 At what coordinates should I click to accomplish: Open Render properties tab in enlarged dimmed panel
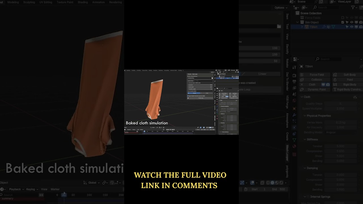click(x=294, y=75)
